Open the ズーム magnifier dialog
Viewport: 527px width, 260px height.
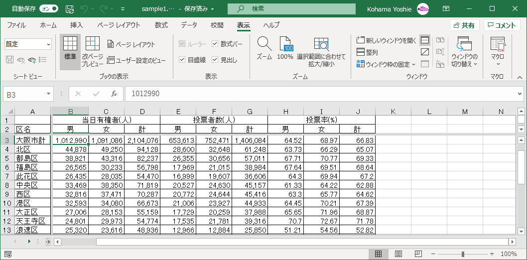[264, 48]
